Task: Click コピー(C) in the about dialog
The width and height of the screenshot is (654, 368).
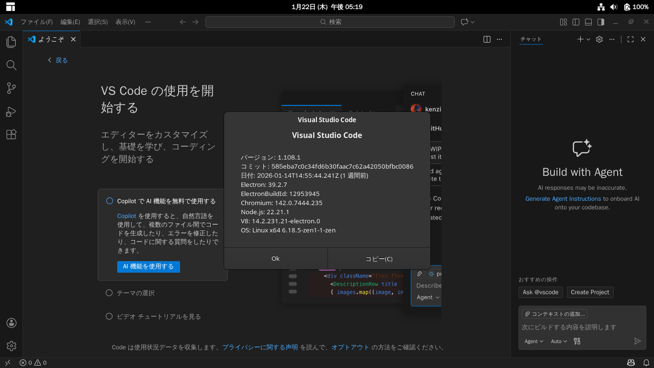Action: (x=379, y=259)
